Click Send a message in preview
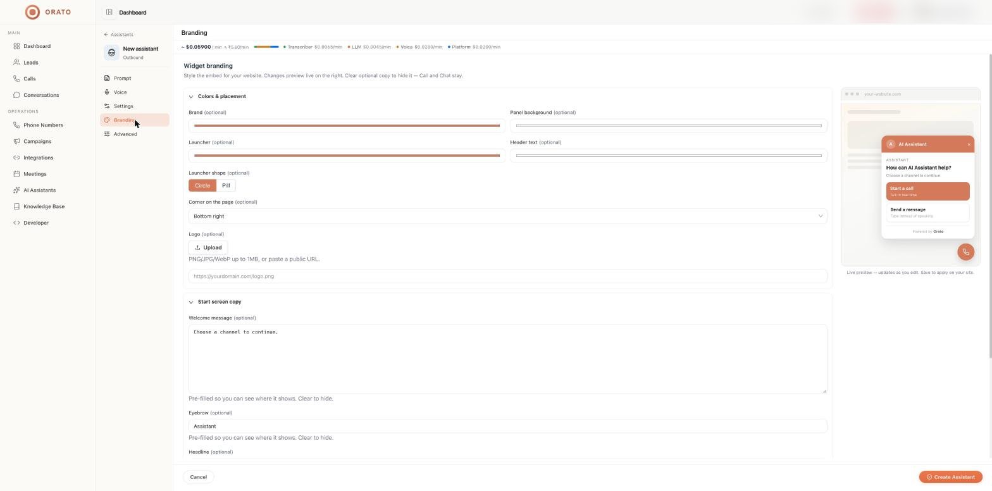The image size is (992, 491). pyautogui.click(x=928, y=213)
